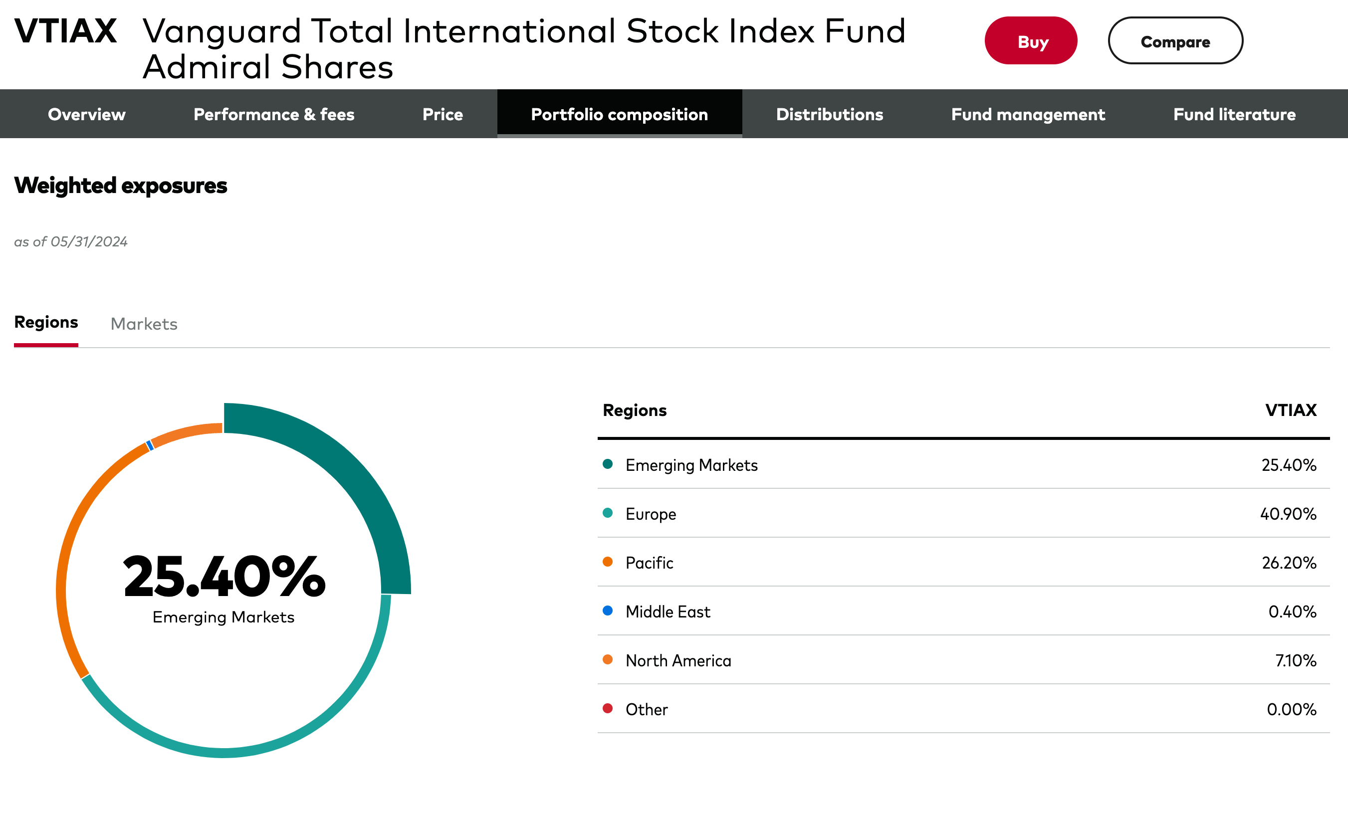Open the Distributions tab
Screen dimensions: 1348x815
click(829, 114)
